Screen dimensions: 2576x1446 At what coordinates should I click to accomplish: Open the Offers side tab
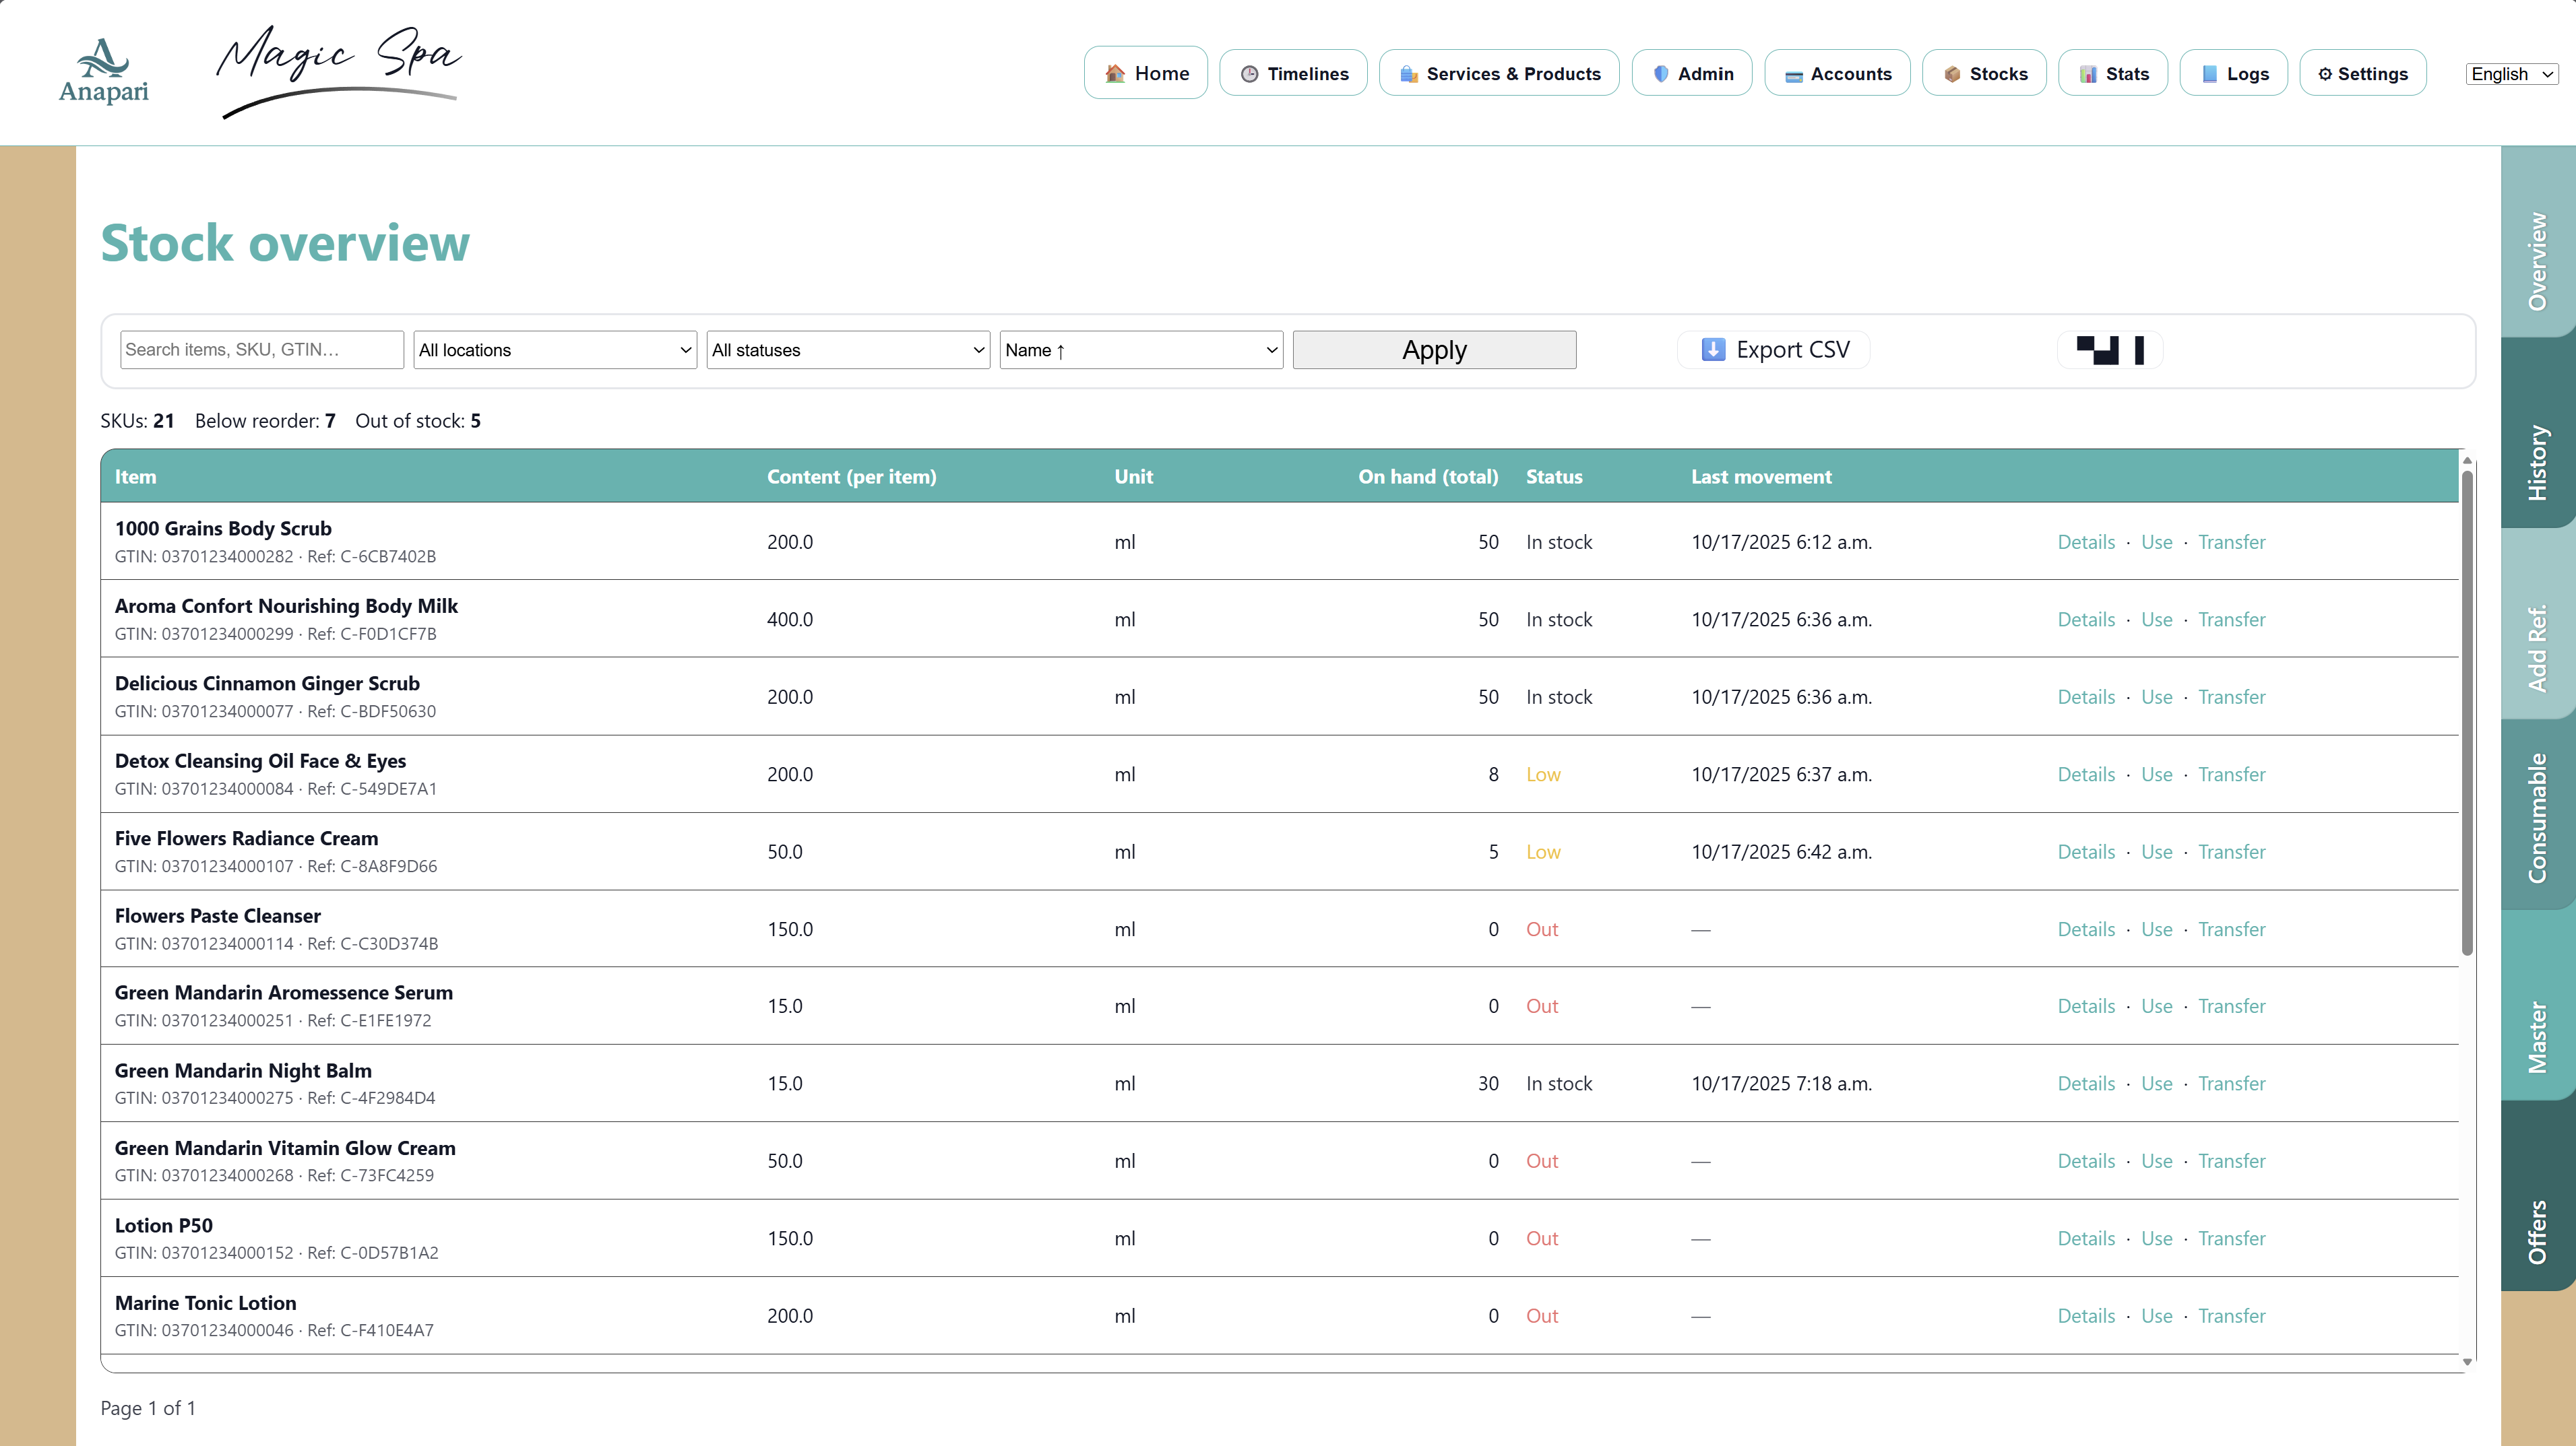[2537, 1231]
